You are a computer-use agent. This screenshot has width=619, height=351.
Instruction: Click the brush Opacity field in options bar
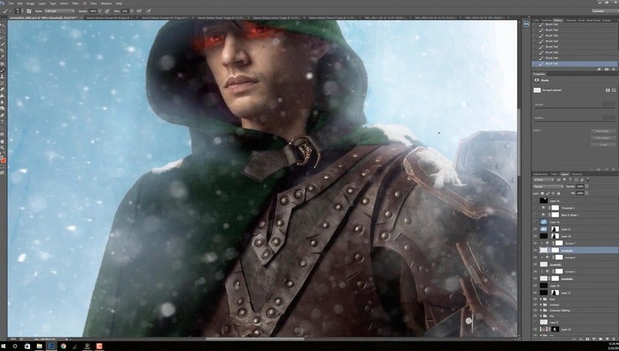(93, 11)
